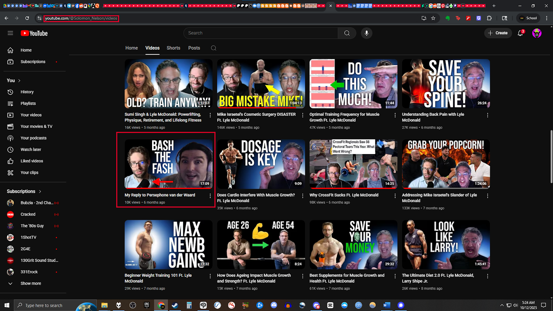Open Liked videos in sidebar

tap(32, 161)
